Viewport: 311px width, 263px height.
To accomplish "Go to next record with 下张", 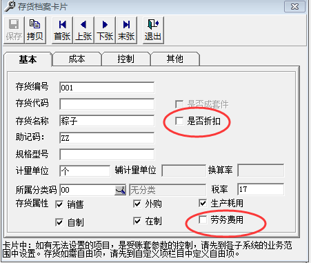I will [x=105, y=30].
